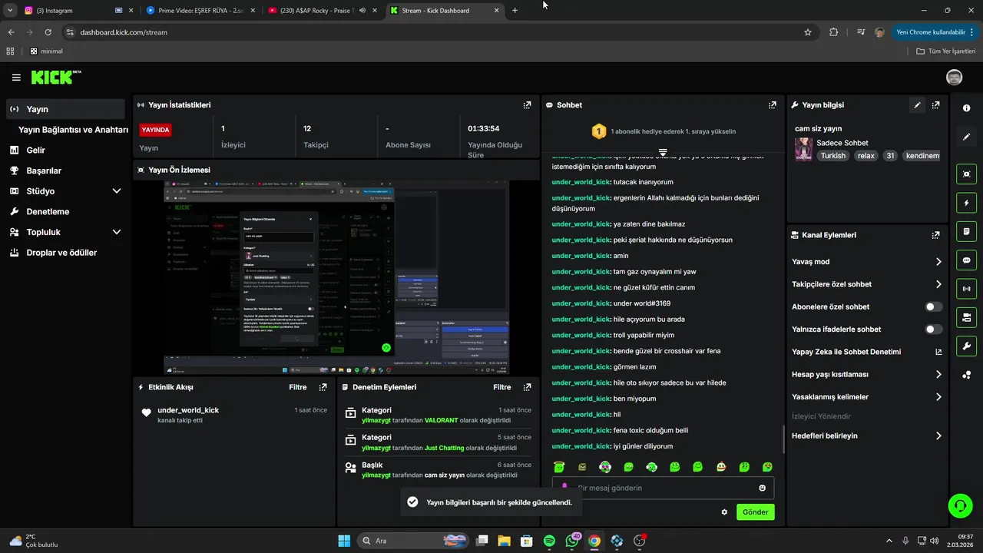Click the lightning bolt icon in right sidebar
This screenshot has height=553, width=983.
(x=966, y=203)
